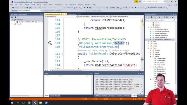Open the Error List tab
The width and height of the screenshot is (187, 105).
point(140,96)
